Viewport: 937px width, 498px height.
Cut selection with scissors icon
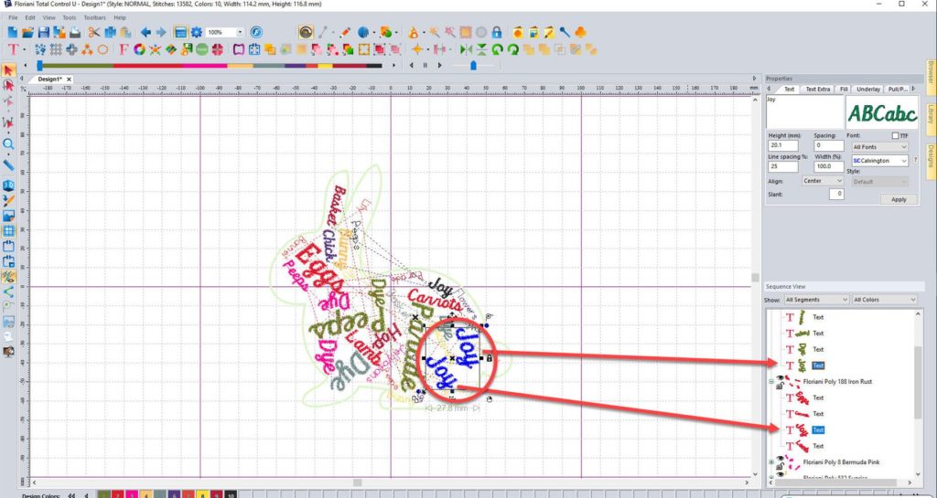coord(94,32)
